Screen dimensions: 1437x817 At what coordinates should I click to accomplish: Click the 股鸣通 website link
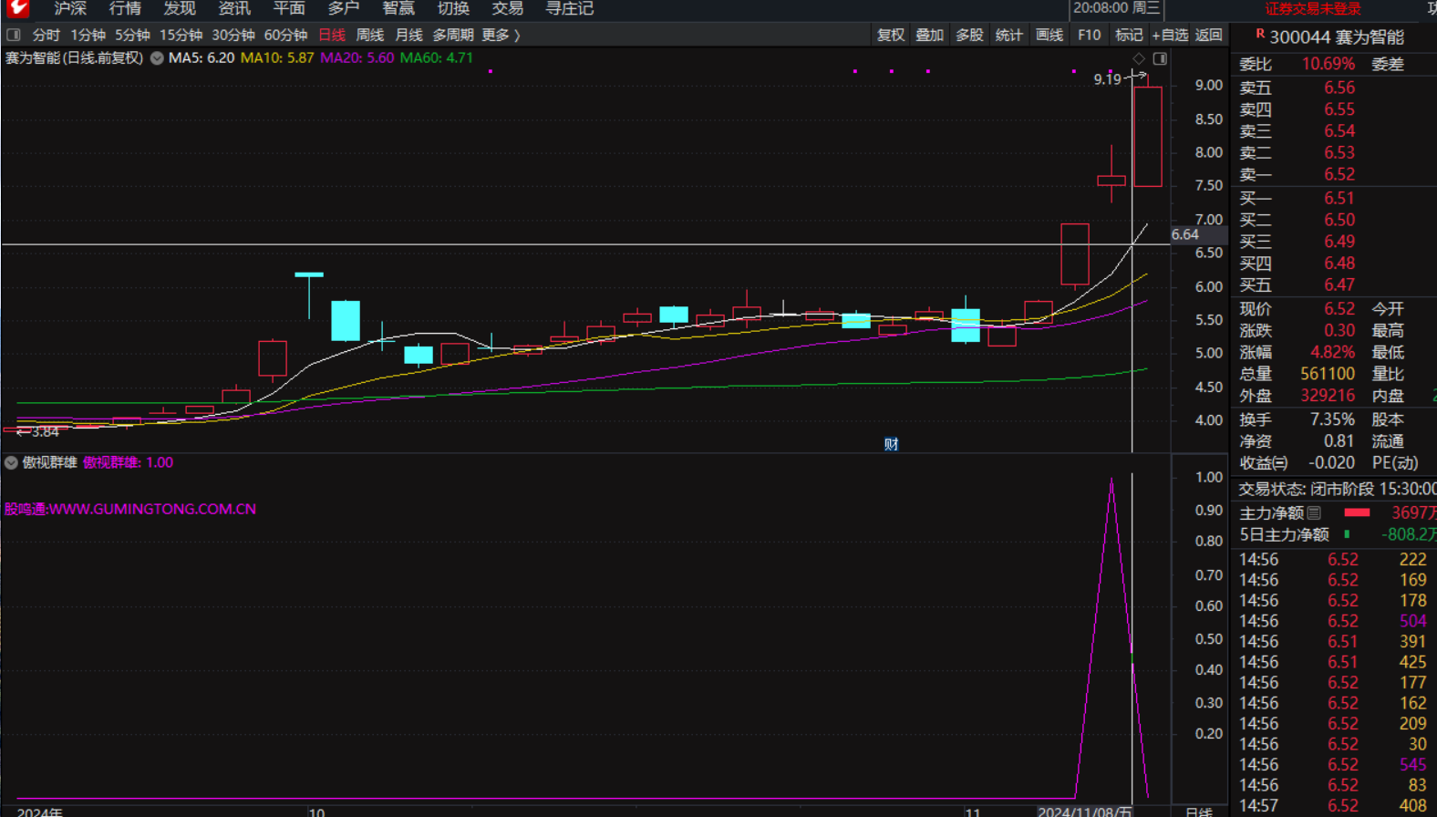point(129,509)
